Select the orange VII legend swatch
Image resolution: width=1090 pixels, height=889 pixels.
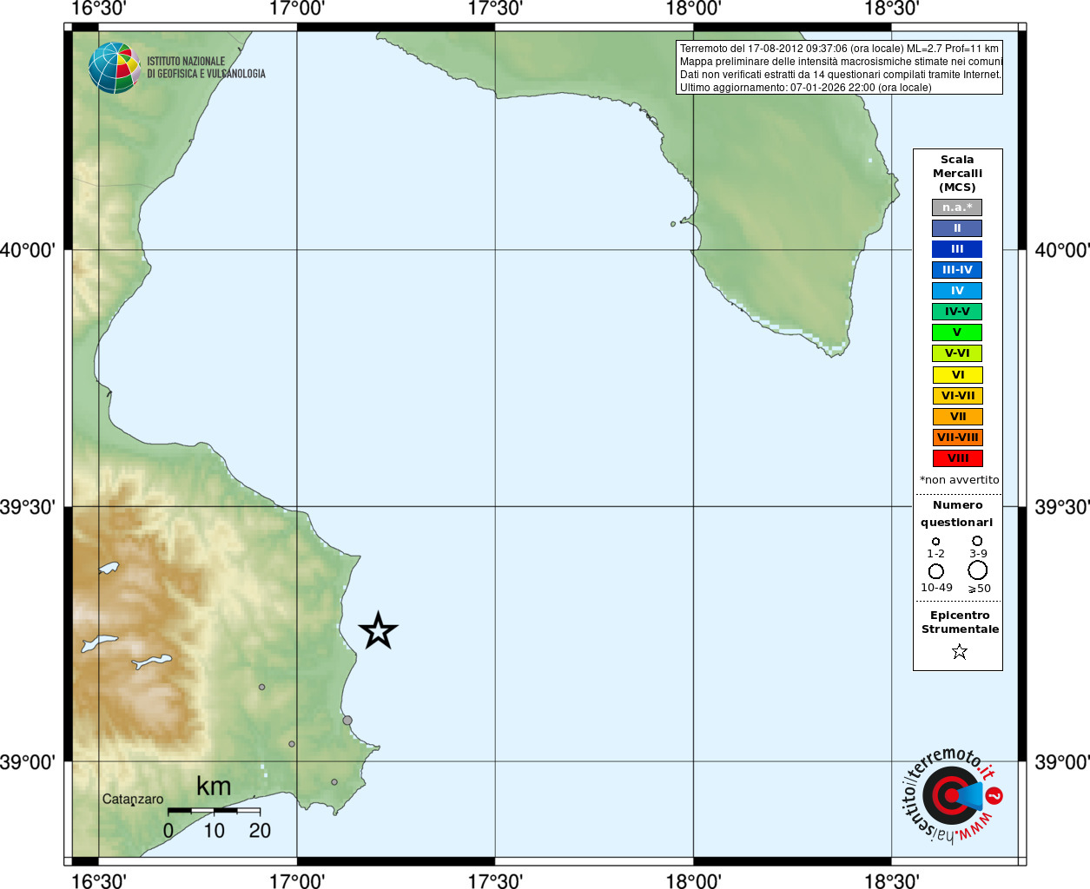pos(958,417)
